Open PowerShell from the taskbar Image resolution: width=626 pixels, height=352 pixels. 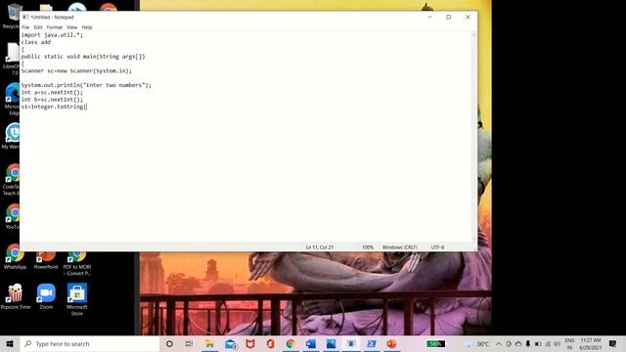pos(372,343)
